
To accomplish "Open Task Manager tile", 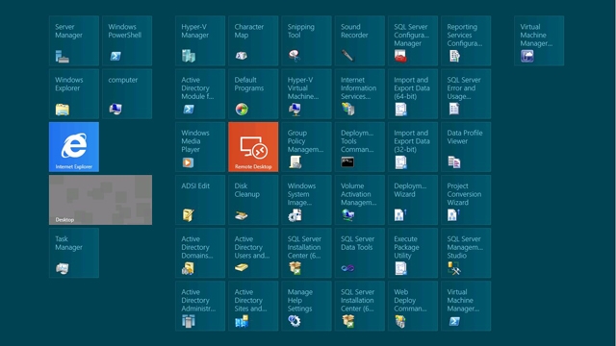I will 74,253.
